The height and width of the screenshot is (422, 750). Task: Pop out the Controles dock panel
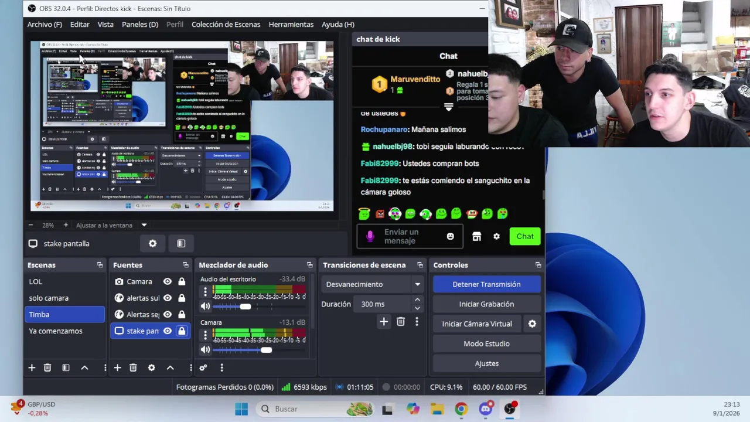point(538,265)
